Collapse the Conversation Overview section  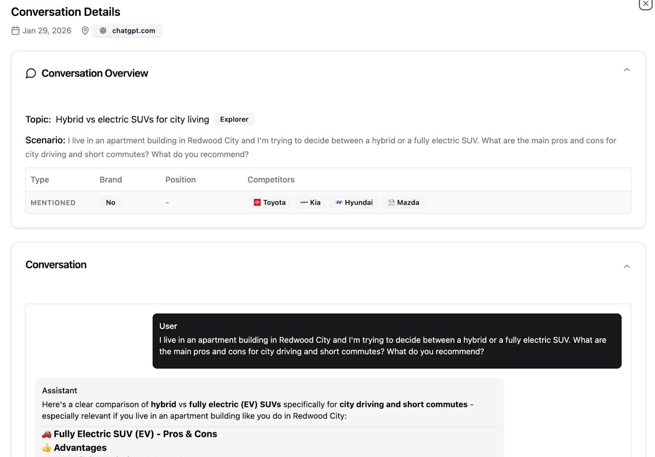pyautogui.click(x=627, y=70)
